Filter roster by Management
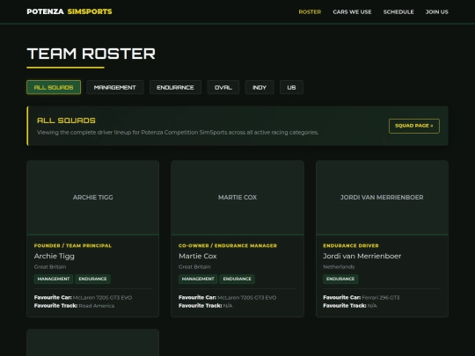This screenshot has width=475, height=356. pos(115,87)
